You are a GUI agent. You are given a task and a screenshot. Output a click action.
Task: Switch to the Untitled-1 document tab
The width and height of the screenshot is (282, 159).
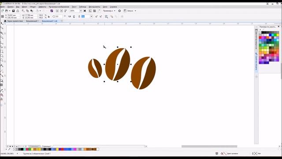(32, 21)
